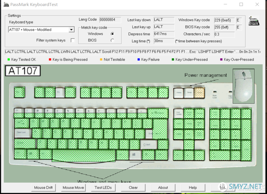Click the E box beside Windows Key code
Screen dimensions: 267x194
coord(239,20)
